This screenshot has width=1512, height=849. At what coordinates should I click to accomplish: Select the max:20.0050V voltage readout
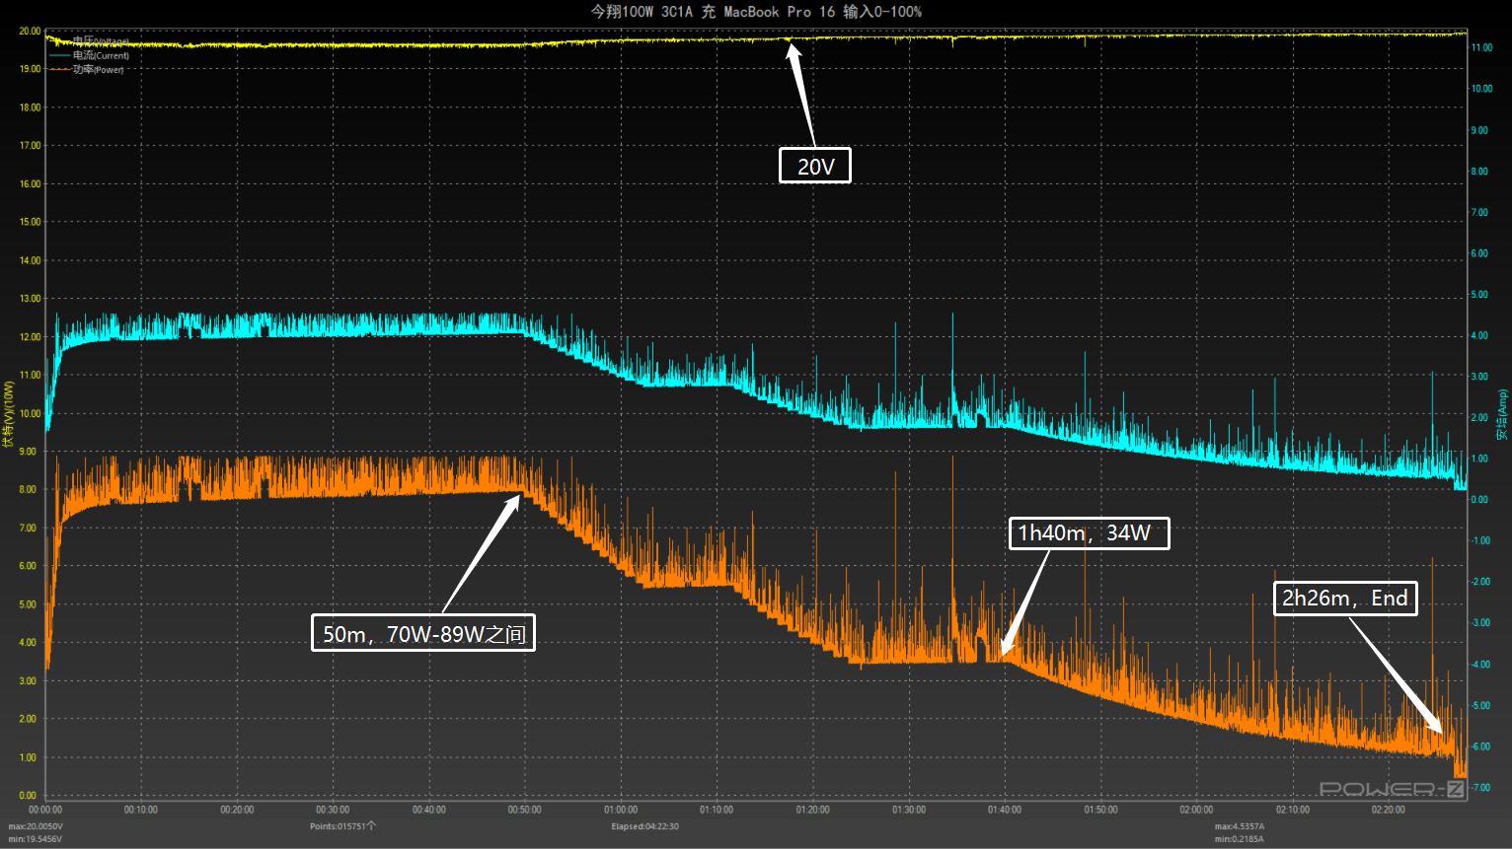point(36,826)
